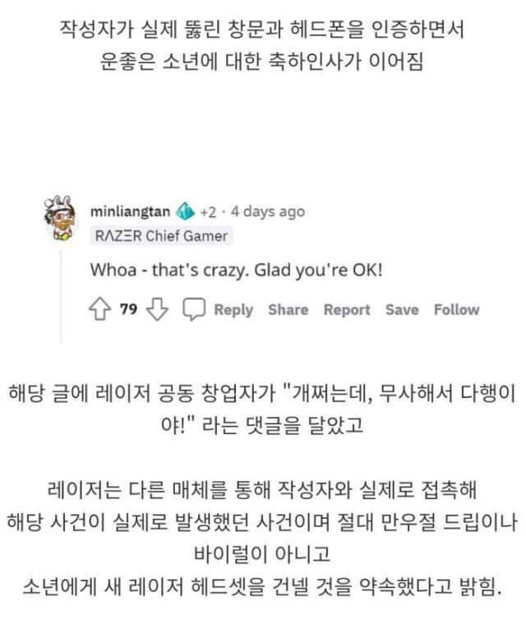Save the comment
Viewport: 526px width, 625px height.
click(402, 310)
